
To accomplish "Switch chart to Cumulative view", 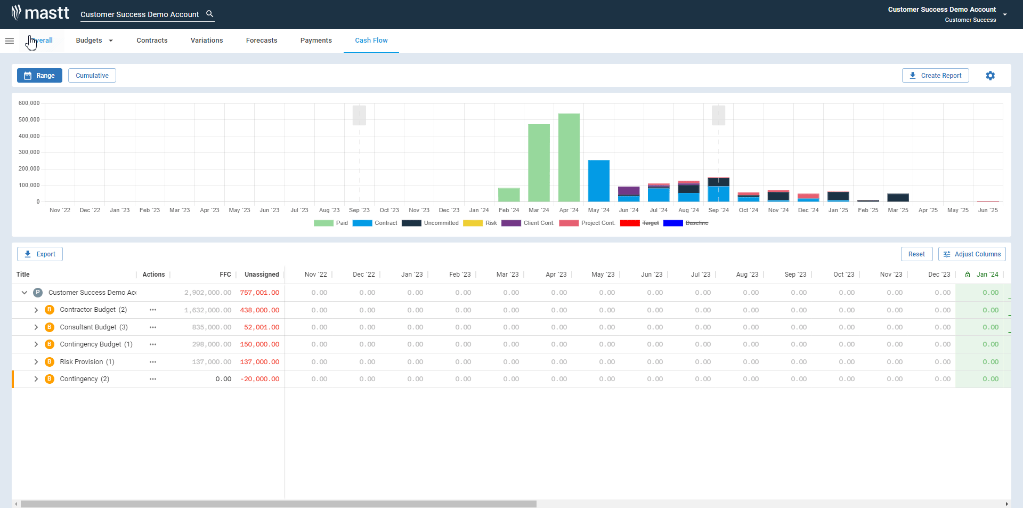I will [92, 76].
